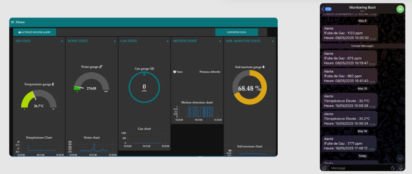This screenshot has width=412, height=174.
Task: Click the 'May 8' date separator
Action: (x=362, y=21)
